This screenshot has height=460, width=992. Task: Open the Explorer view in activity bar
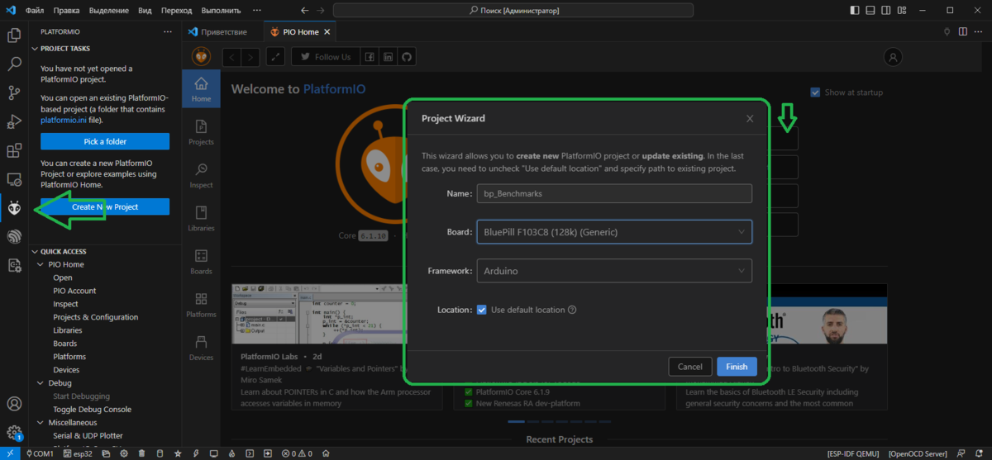coord(14,36)
